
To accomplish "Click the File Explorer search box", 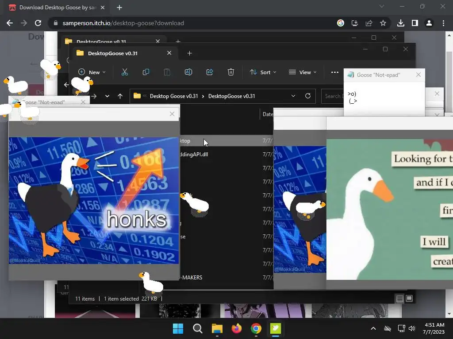I will 332,96.
